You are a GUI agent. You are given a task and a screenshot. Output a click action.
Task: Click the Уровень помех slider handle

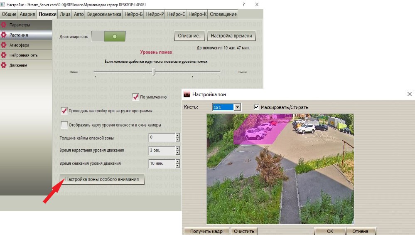pyautogui.click(x=154, y=72)
